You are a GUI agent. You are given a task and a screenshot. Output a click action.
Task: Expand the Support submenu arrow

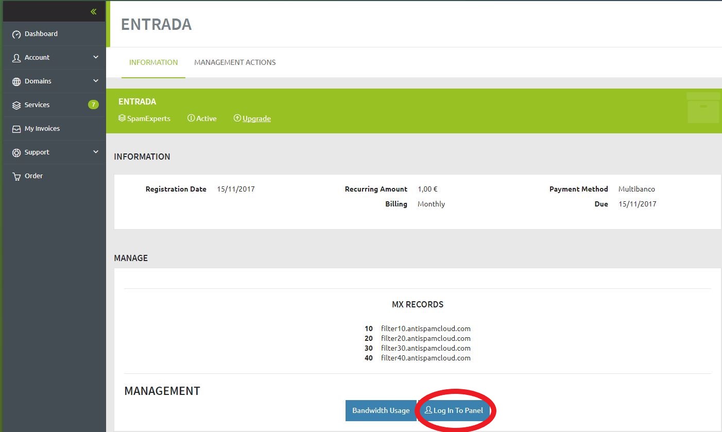(96, 152)
